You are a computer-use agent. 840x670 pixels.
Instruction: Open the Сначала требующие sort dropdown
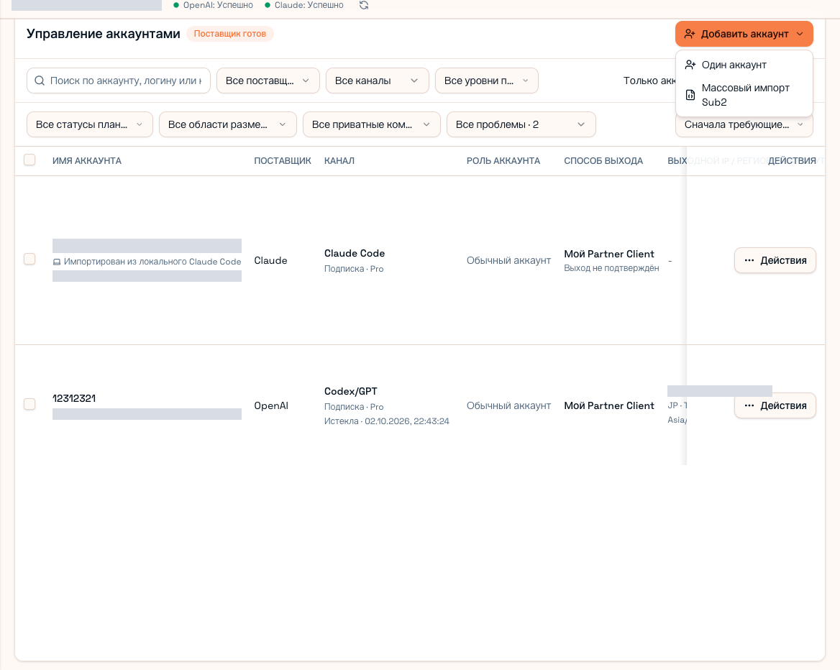point(744,125)
